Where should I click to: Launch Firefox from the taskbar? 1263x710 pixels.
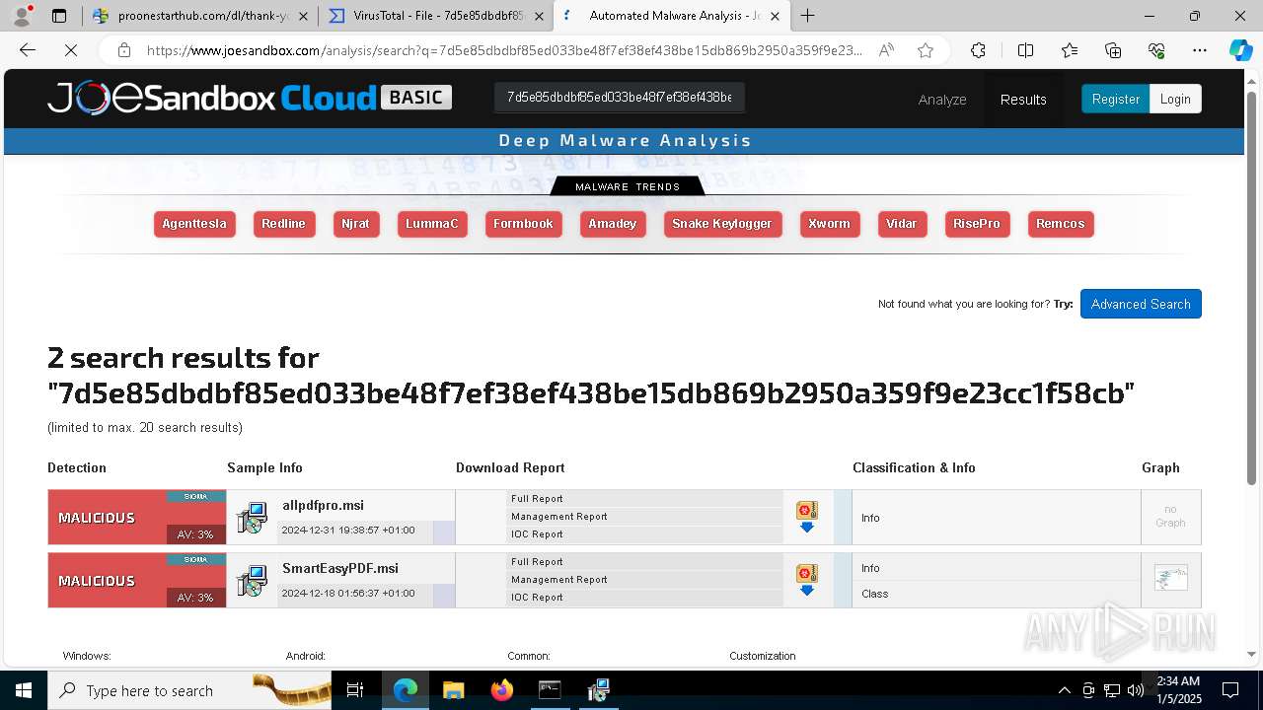point(501,690)
